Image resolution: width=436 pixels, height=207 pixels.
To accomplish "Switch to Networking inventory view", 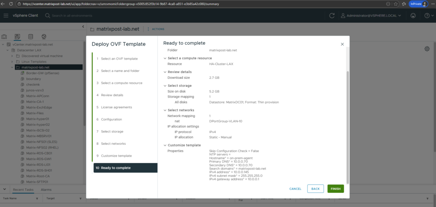I will [44, 37].
